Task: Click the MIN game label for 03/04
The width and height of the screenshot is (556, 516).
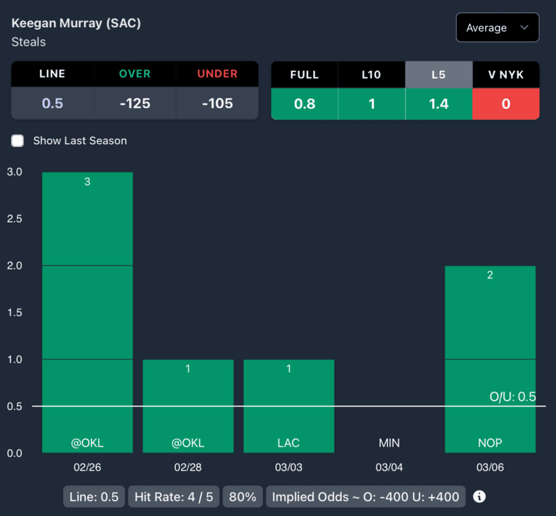Action: pos(389,443)
